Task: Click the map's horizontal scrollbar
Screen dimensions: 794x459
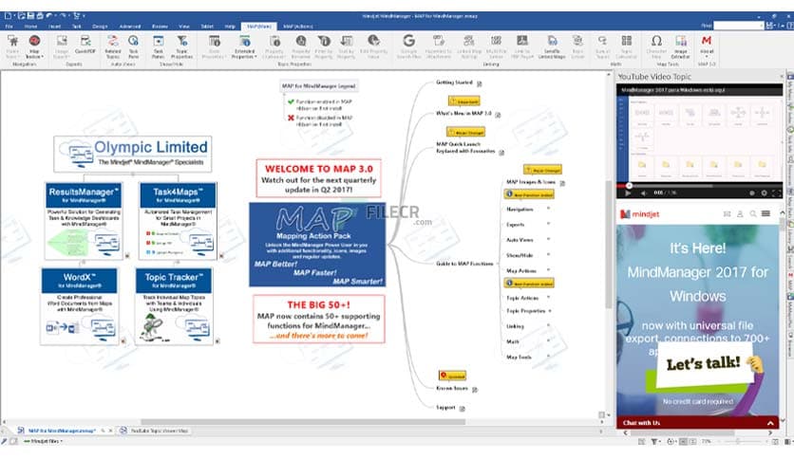Action: click(x=303, y=422)
